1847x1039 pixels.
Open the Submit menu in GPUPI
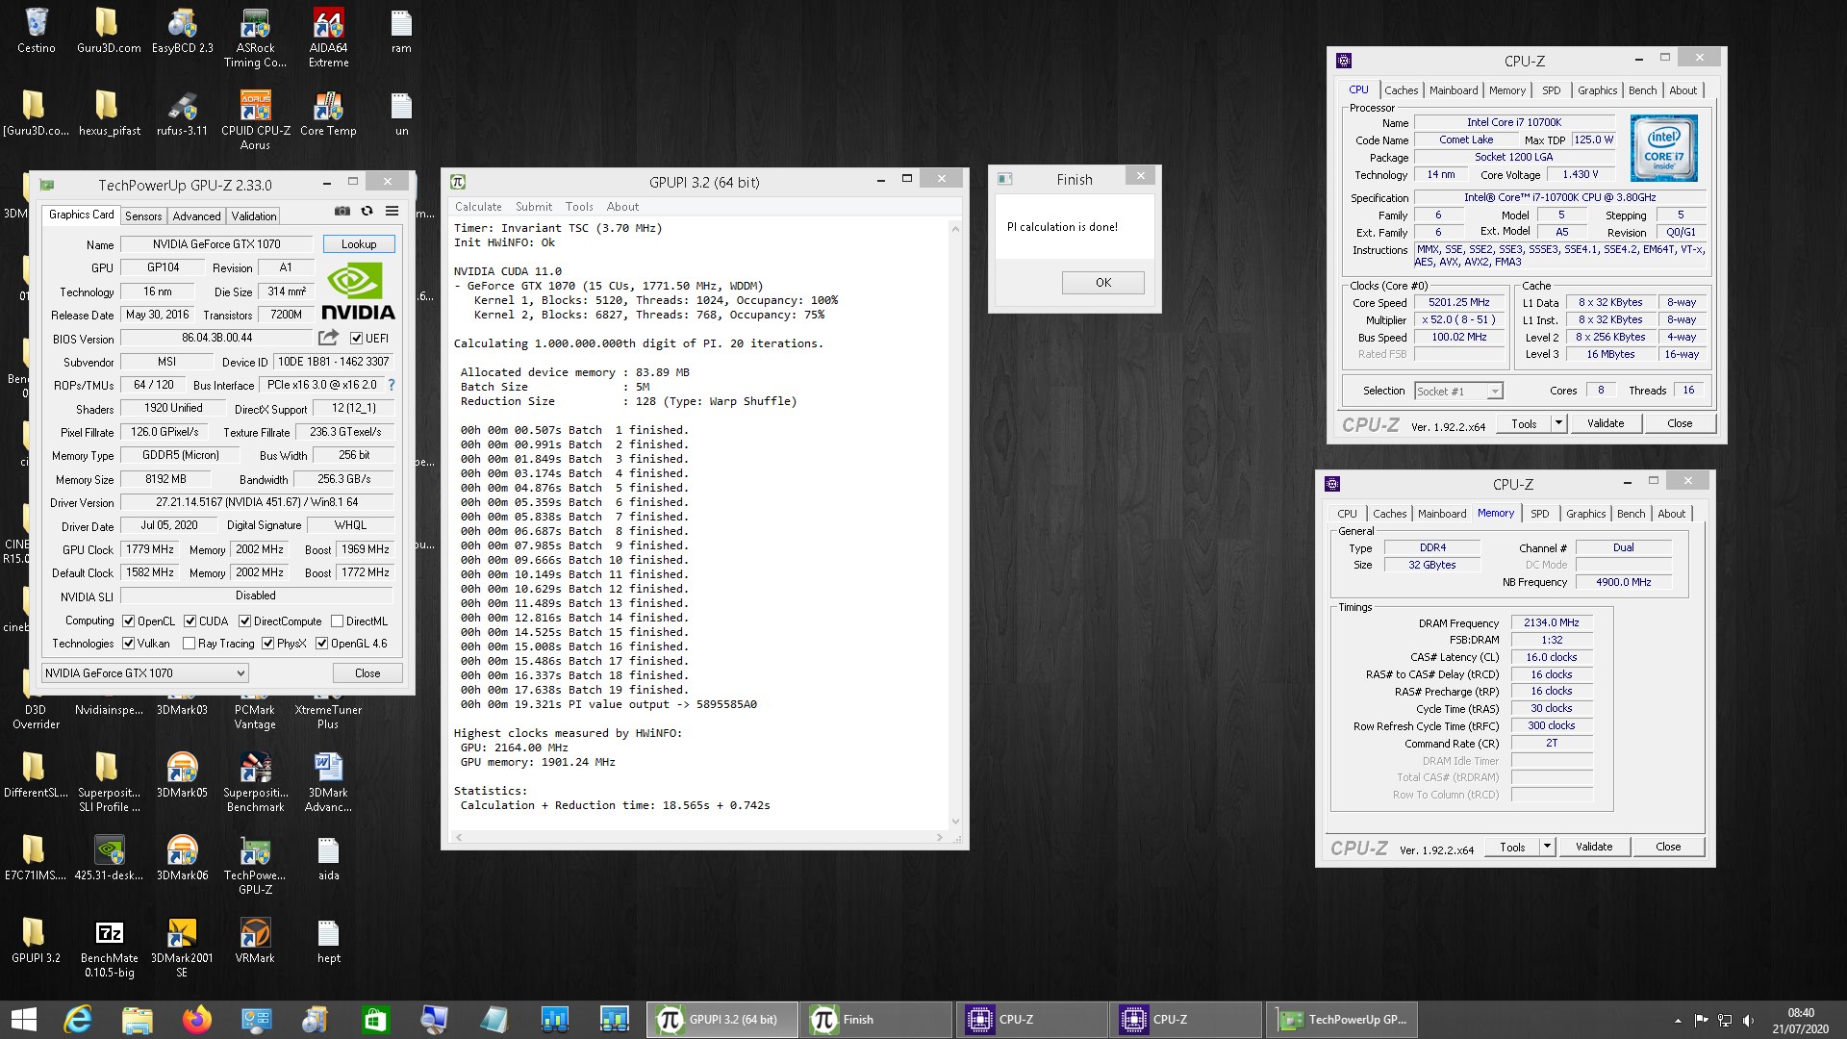tap(534, 207)
